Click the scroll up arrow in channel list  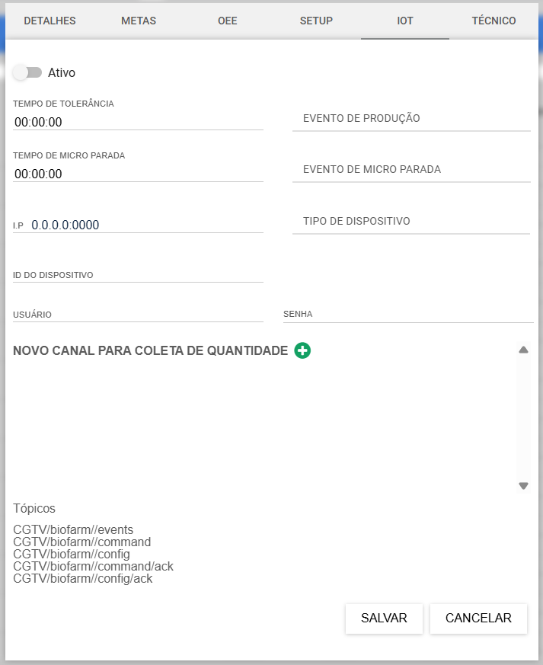pyautogui.click(x=523, y=350)
